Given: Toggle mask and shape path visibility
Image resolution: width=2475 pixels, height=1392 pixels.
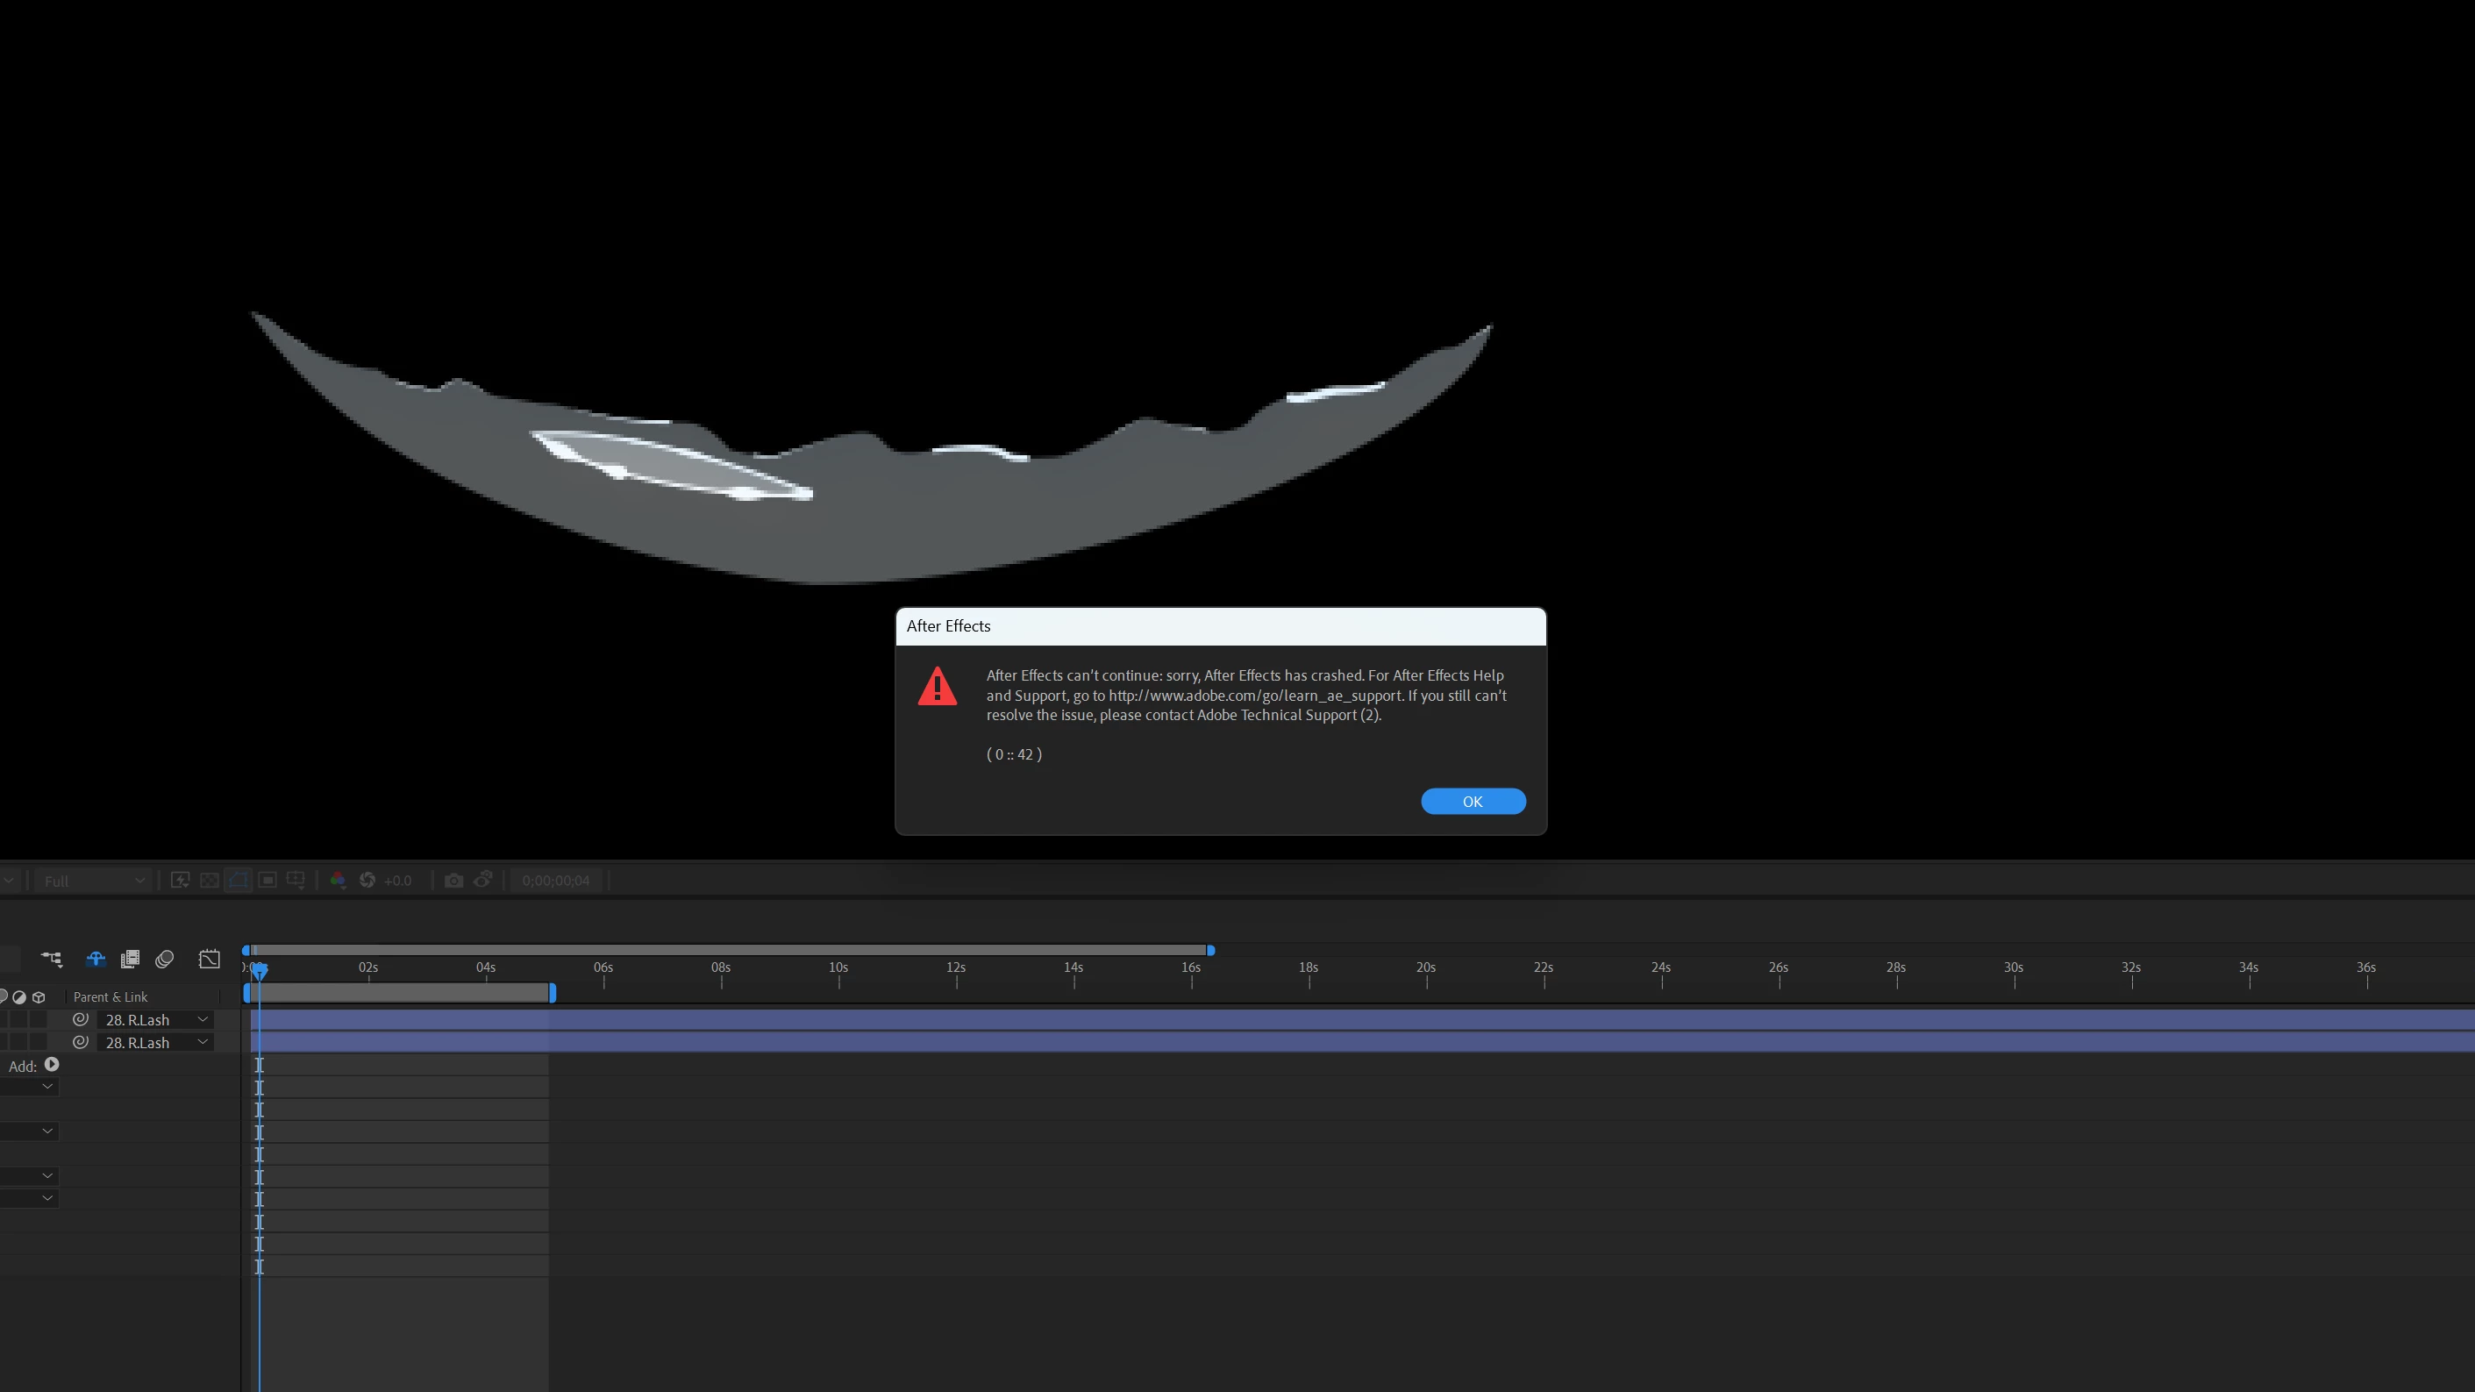Looking at the screenshot, I should [x=239, y=880].
